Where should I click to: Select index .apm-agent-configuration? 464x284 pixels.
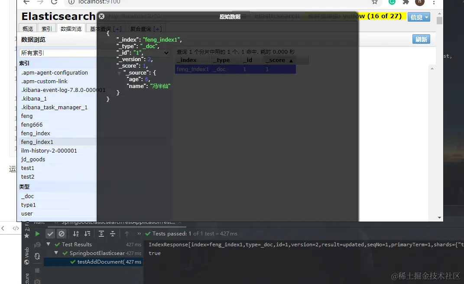point(55,72)
